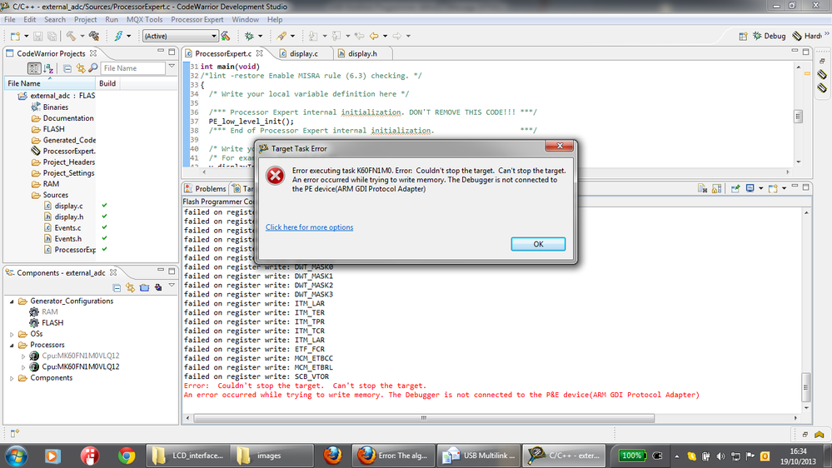This screenshot has height=468, width=832.
Task: Open the Problems tab in the bottom panel
Action: (x=206, y=189)
